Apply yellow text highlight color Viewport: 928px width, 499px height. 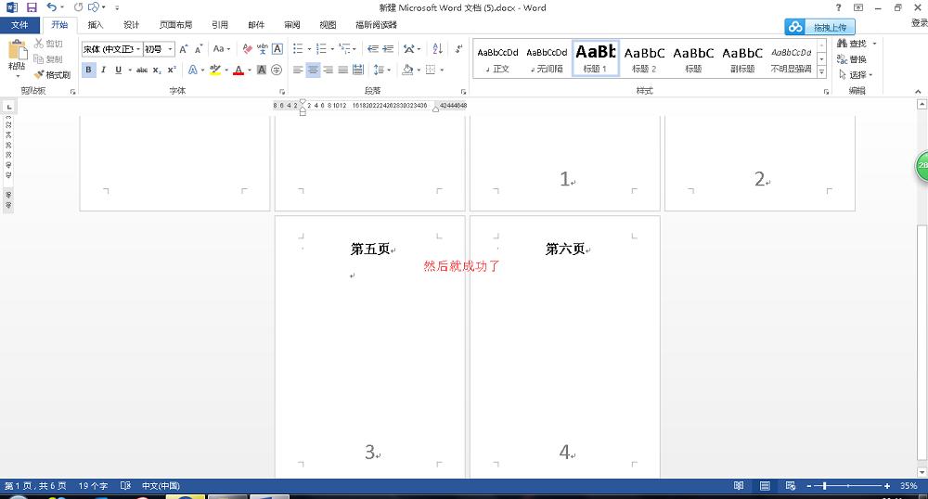[x=215, y=70]
